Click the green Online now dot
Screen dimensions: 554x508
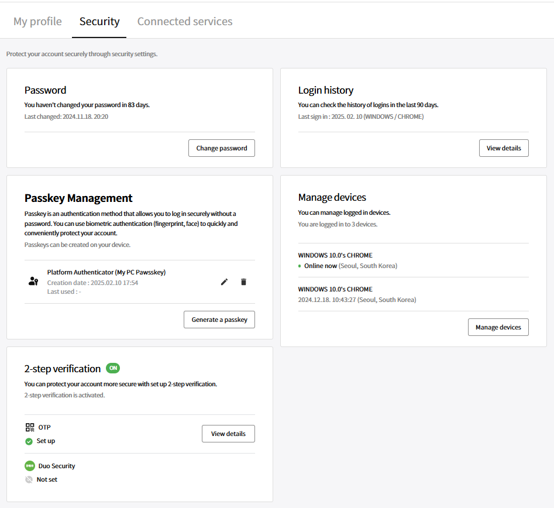[300, 266]
